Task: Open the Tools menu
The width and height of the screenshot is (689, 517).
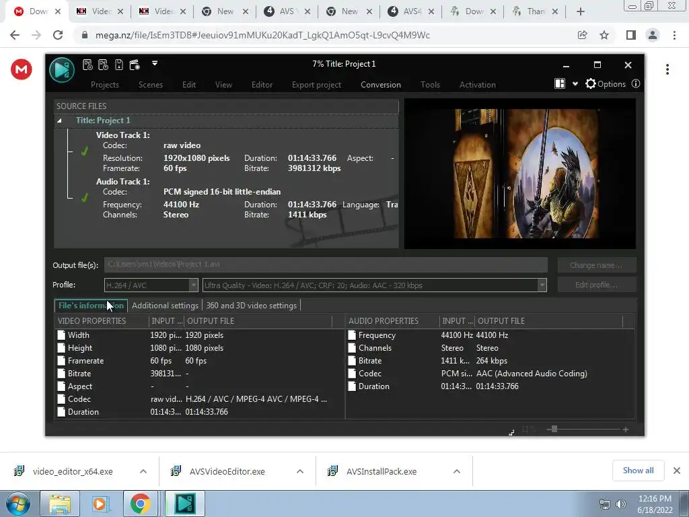Action: pyautogui.click(x=430, y=85)
